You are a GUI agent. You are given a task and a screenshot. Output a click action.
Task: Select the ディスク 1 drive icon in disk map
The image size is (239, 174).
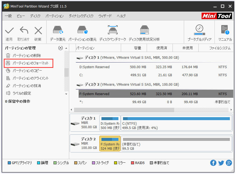pos(75,123)
